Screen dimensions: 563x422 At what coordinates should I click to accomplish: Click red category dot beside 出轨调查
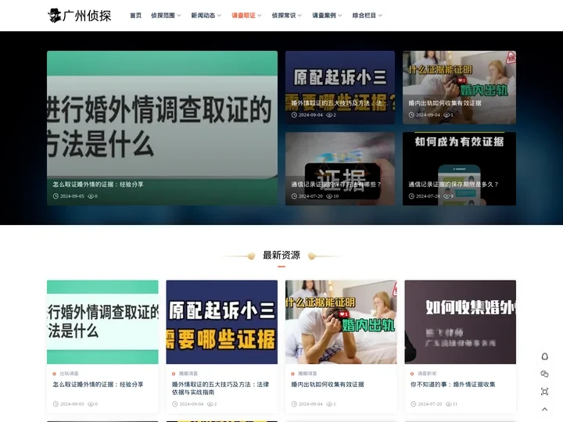[54, 374]
